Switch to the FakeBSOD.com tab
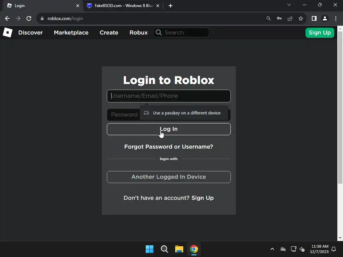 (123, 6)
